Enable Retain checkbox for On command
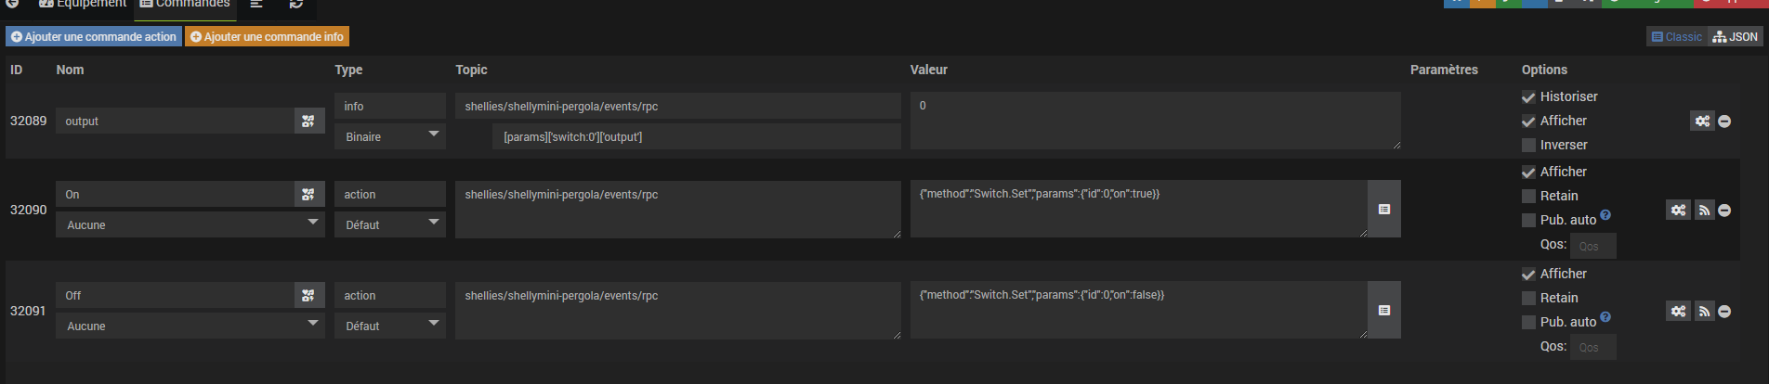1769x384 pixels. click(x=1528, y=196)
